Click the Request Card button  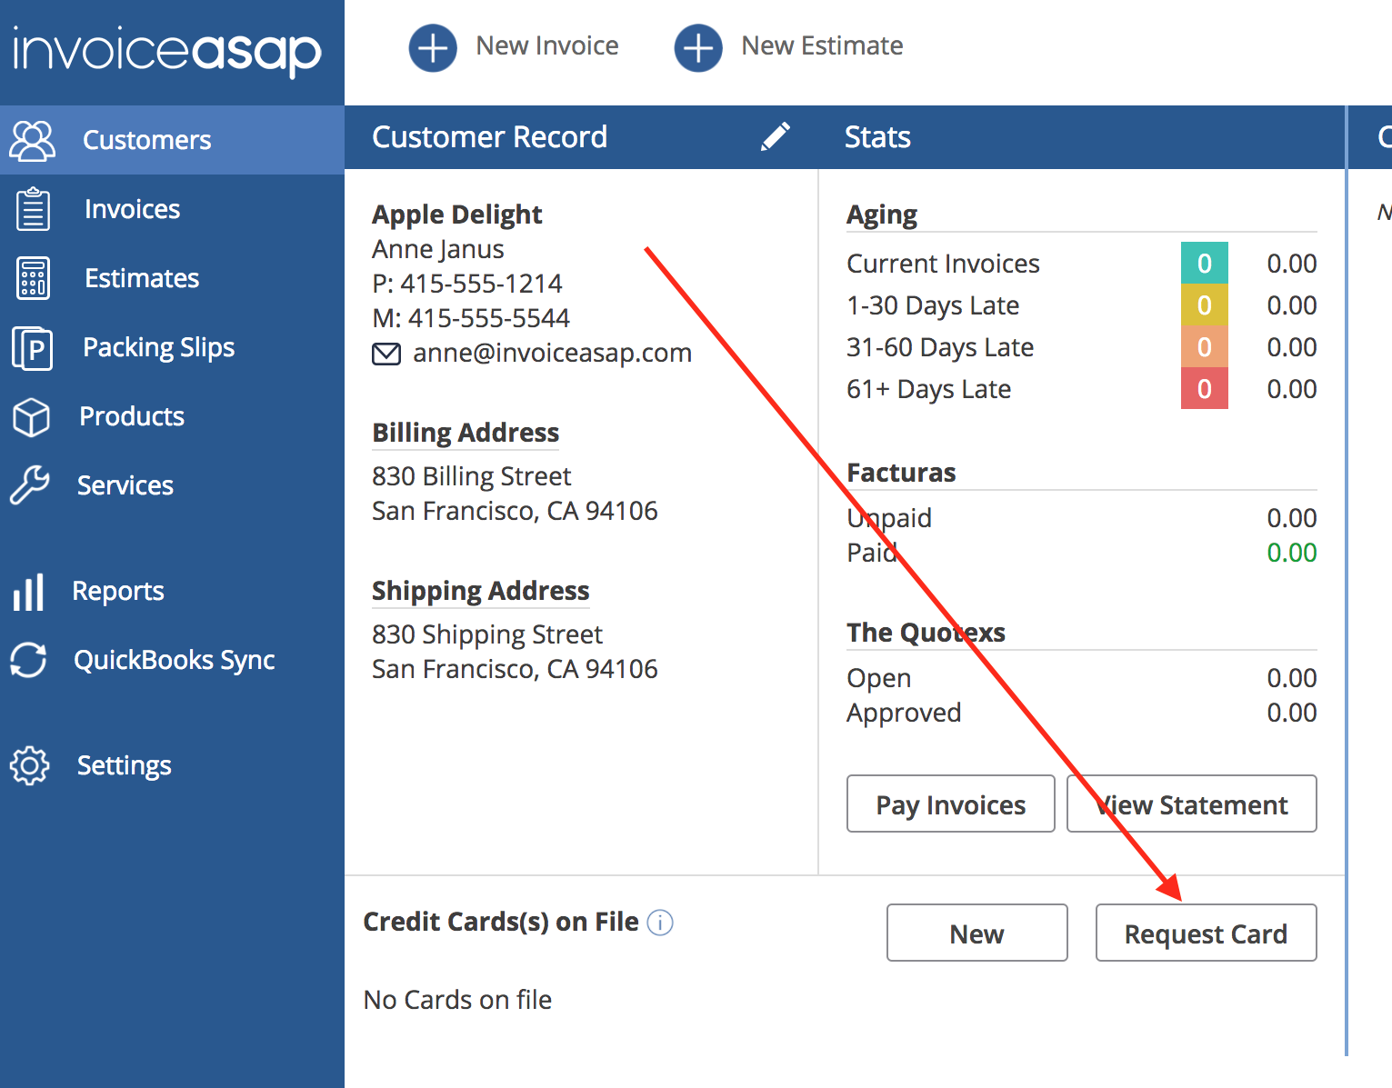click(1207, 933)
